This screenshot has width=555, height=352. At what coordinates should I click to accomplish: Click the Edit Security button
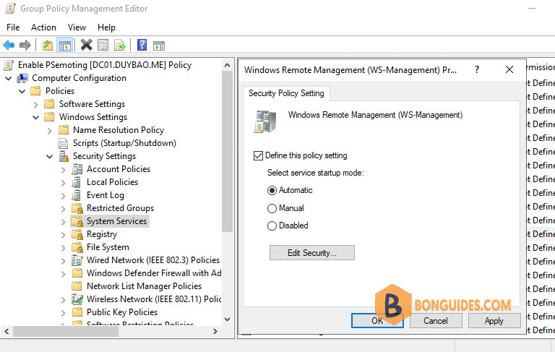click(312, 252)
